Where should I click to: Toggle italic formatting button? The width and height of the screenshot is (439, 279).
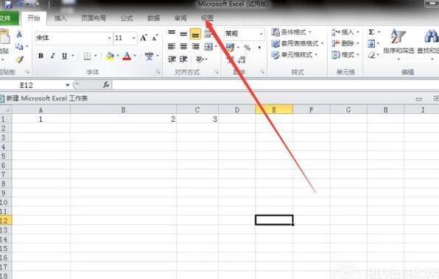pos(52,56)
